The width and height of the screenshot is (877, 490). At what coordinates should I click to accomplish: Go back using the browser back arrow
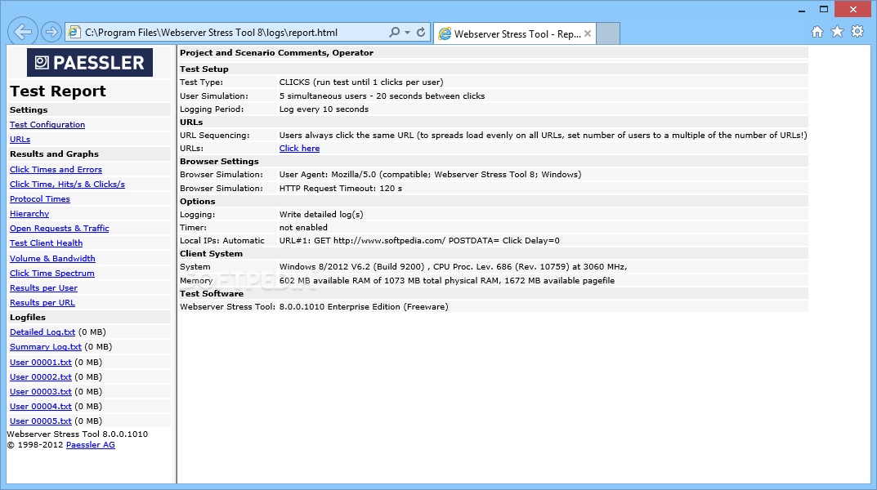23,32
